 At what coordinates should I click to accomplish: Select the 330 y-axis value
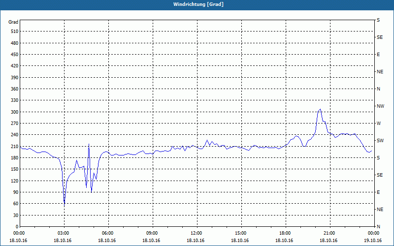click(x=15, y=100)
